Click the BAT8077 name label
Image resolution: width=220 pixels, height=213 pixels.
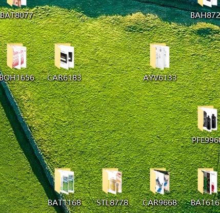pyautogui.click(x=16, y=15)
